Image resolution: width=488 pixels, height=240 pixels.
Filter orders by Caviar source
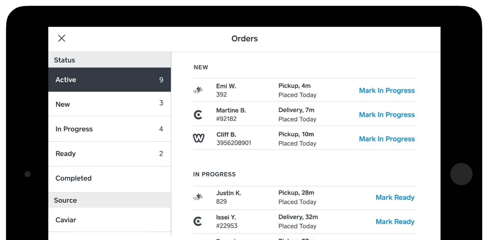(x=109, y=220)
